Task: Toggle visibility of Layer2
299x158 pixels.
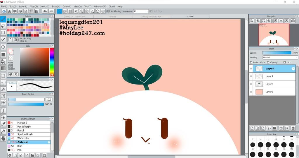Action: tap(251, 92)
